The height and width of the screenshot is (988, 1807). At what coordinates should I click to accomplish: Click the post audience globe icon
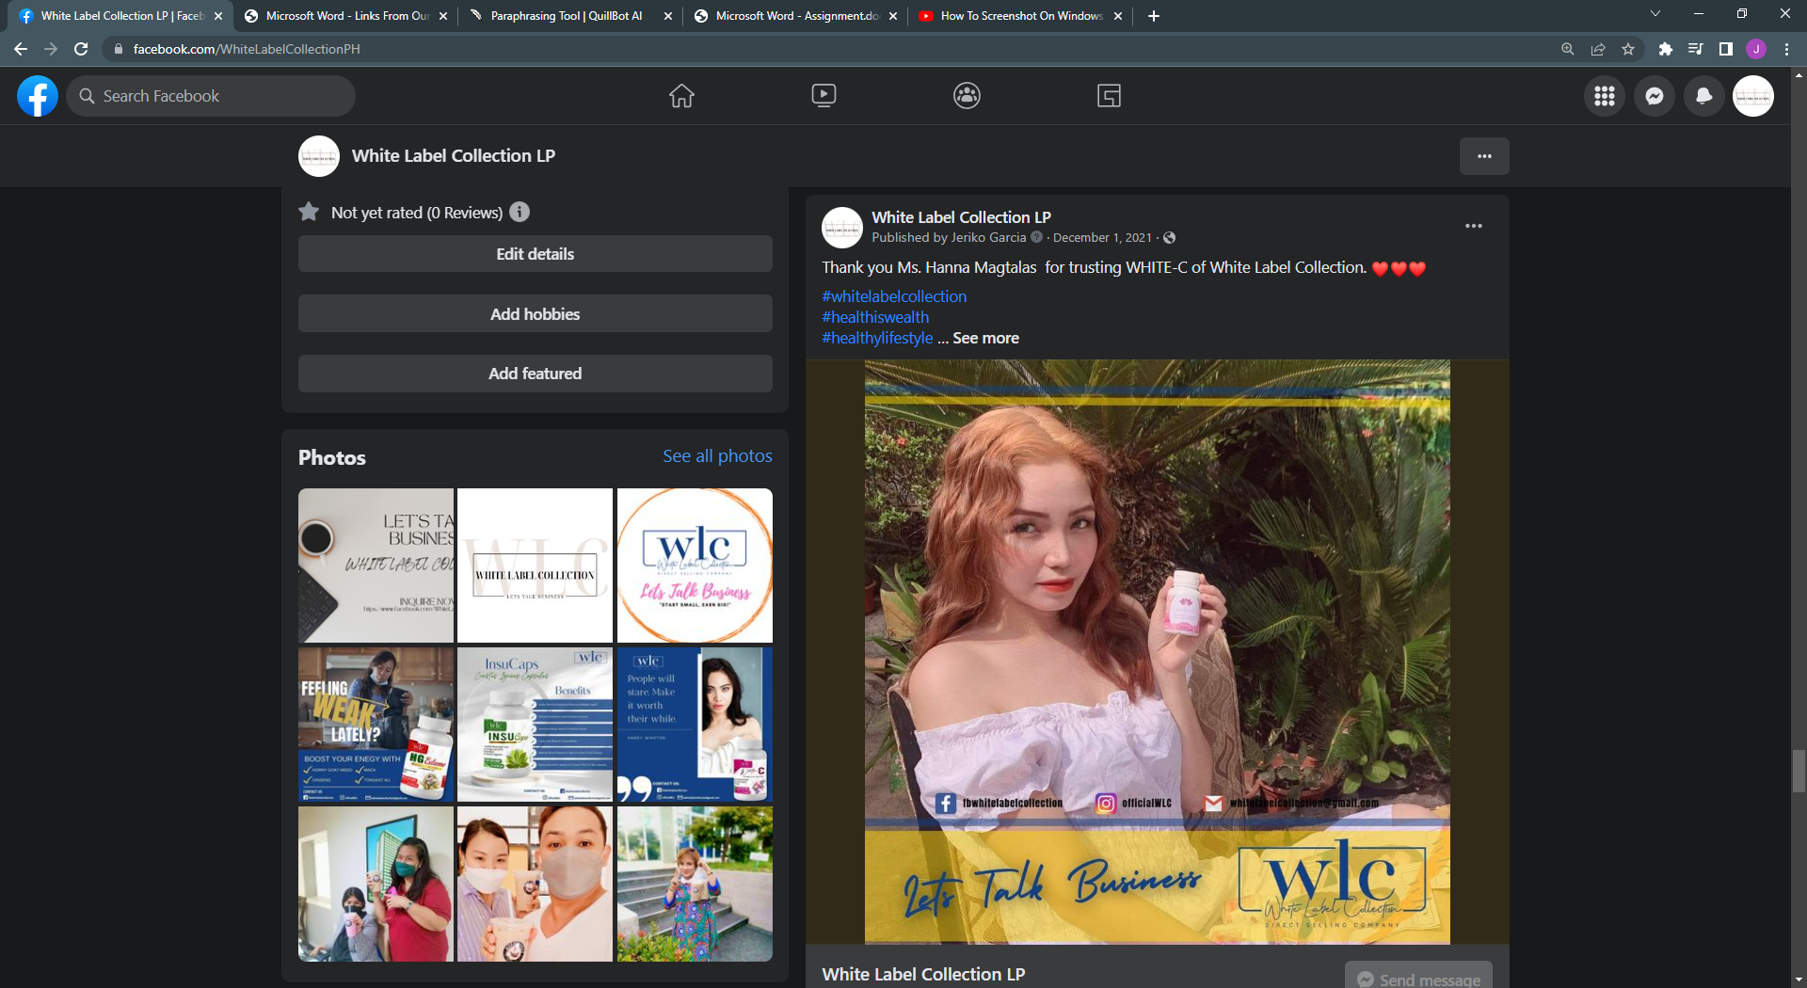[1169, 238]
